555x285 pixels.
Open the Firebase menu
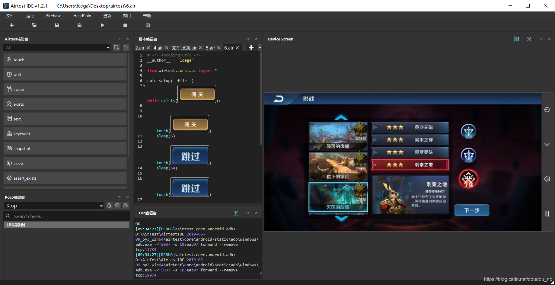pos(54,16)
